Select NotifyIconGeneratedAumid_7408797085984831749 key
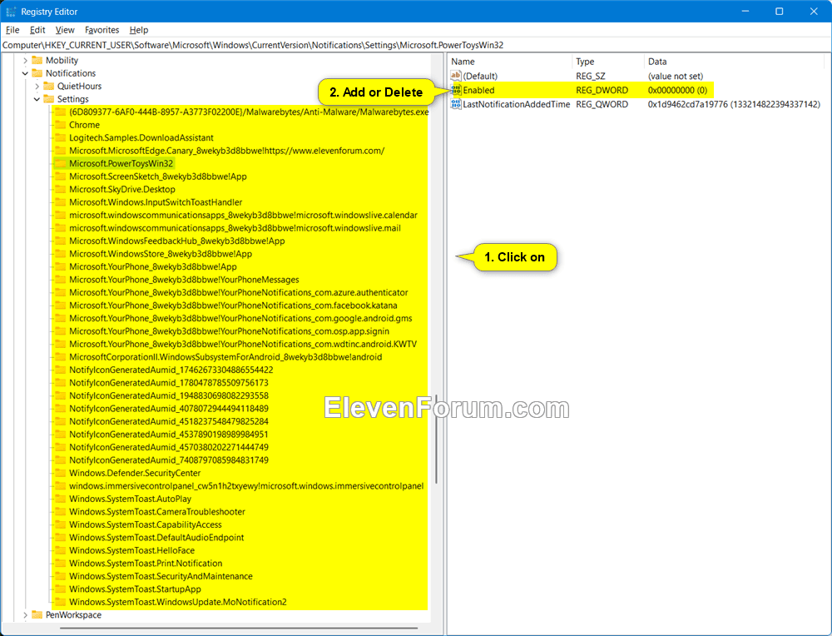Image resolution: width=832 pixels, height=636 pixels. 169,460
